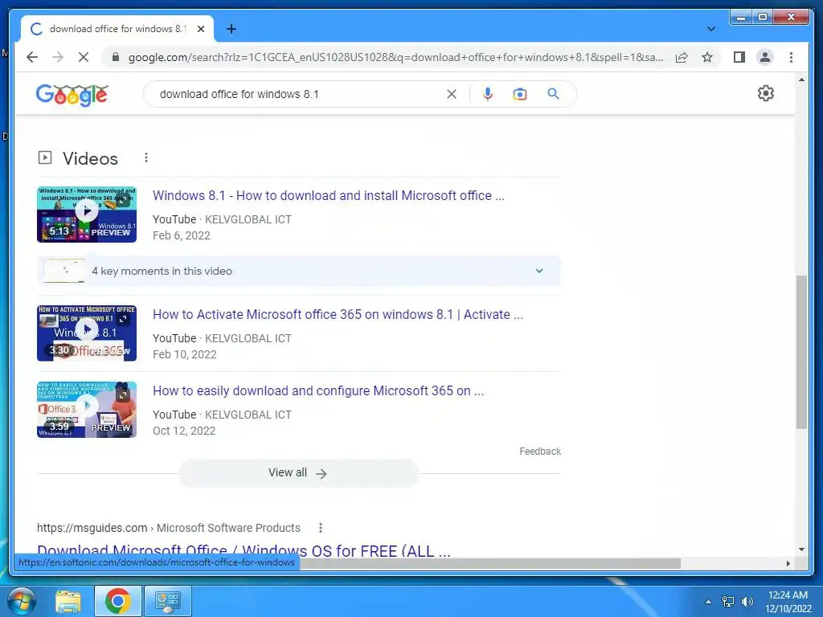Search by voice microphone
The height and width of the screenshot is (617, 823).
pyautogui.click(x=488, y=94)
